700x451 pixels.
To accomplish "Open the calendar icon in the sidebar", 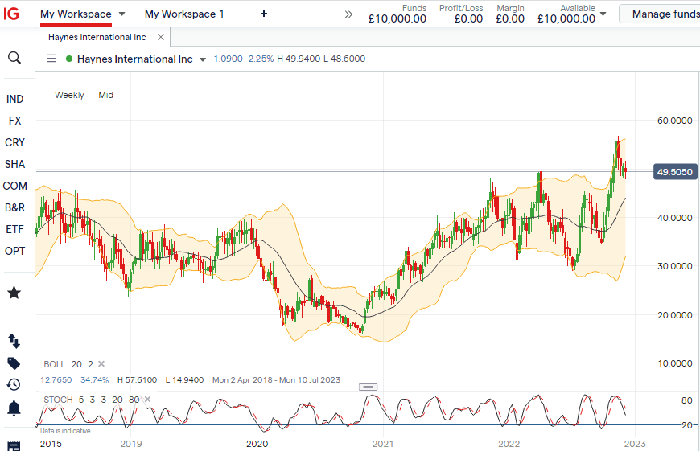I will [14, 446].
